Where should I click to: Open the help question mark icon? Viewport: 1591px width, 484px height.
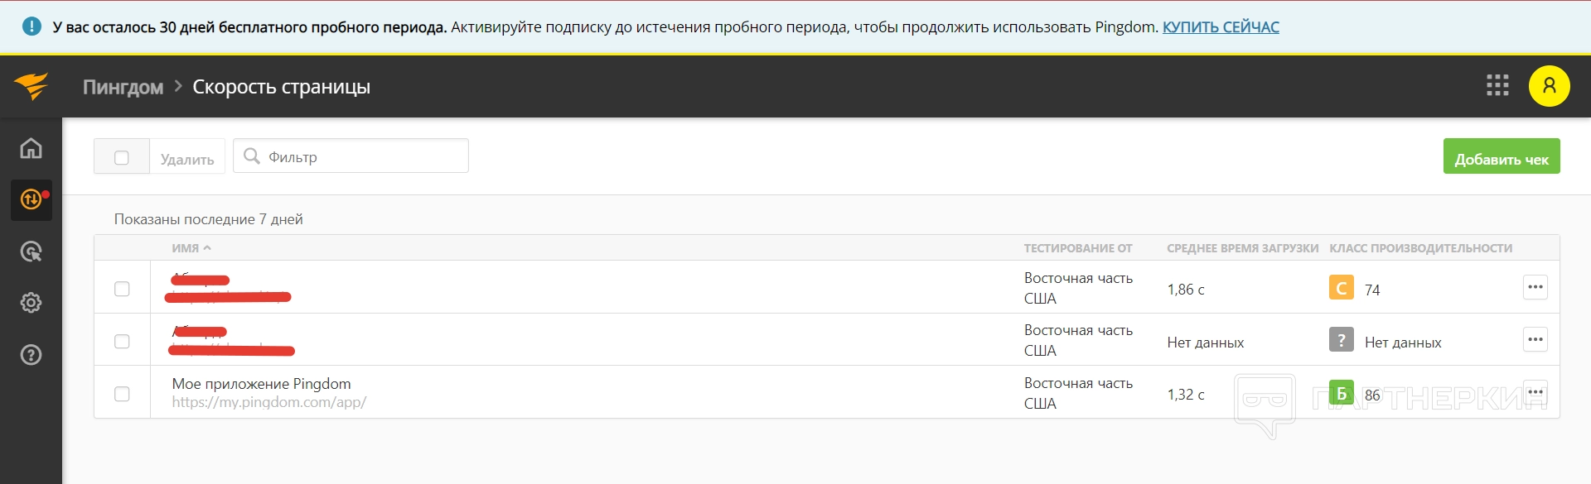point(31,355)
